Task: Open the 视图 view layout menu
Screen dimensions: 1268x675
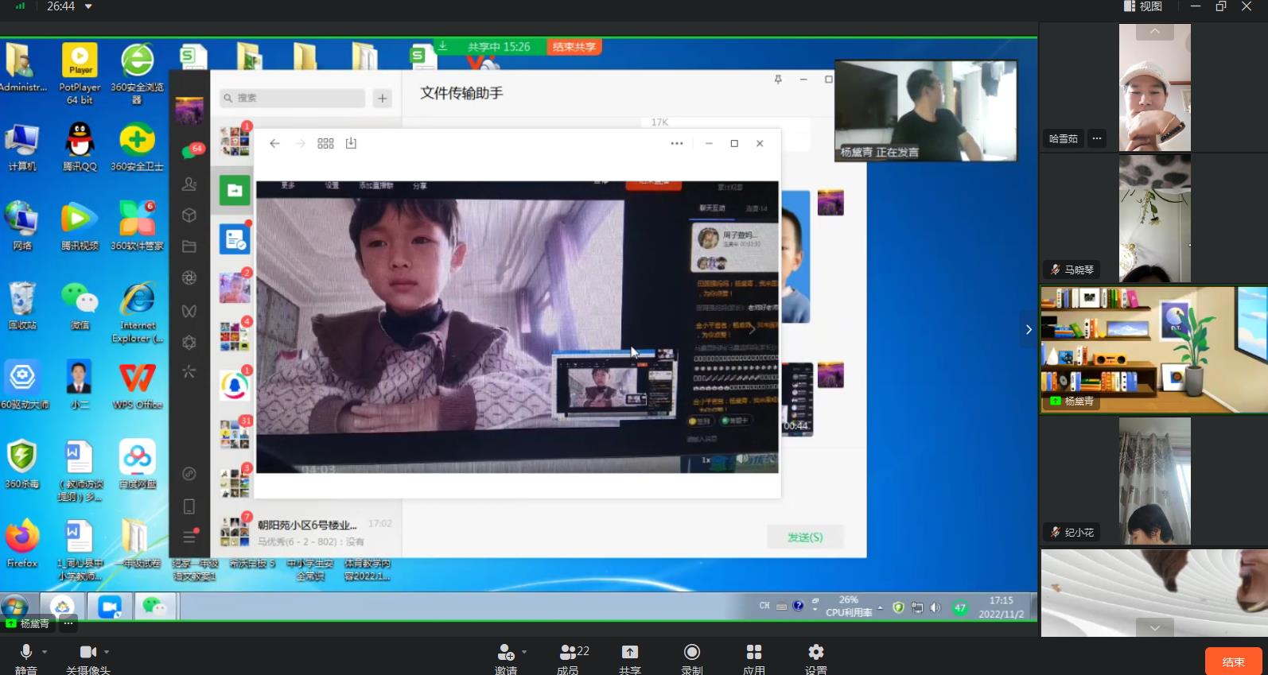Action: click(x=1142, y=6)
